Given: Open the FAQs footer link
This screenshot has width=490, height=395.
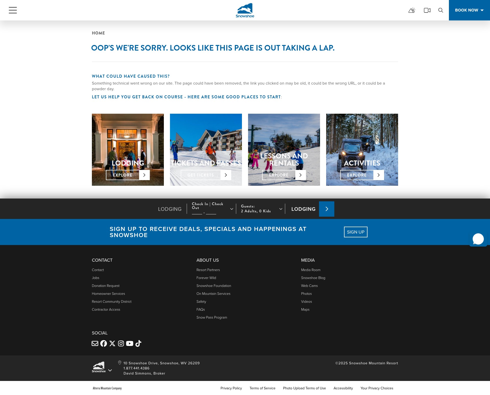Looking at the screenshot, I should tap(201, 309).
